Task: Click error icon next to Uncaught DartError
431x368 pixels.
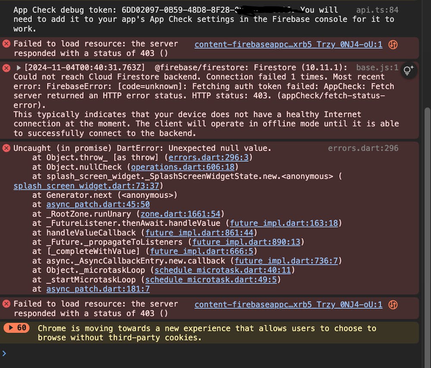Action: pyautogui.click(x=6, y=148)
